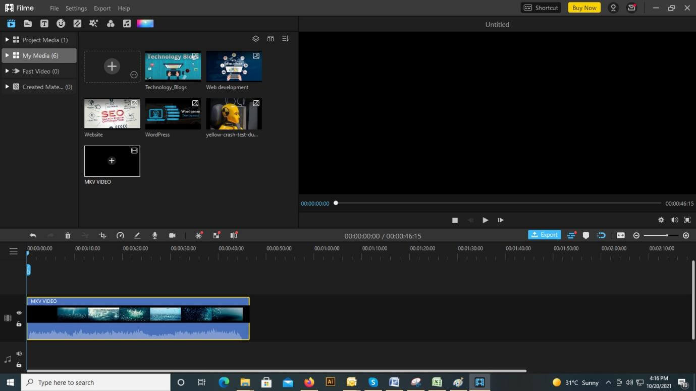The image size is (696, 391).
Task: Open the timeline track menu hamburger icon
Action: pyautogui.click(x=14, y=251)
